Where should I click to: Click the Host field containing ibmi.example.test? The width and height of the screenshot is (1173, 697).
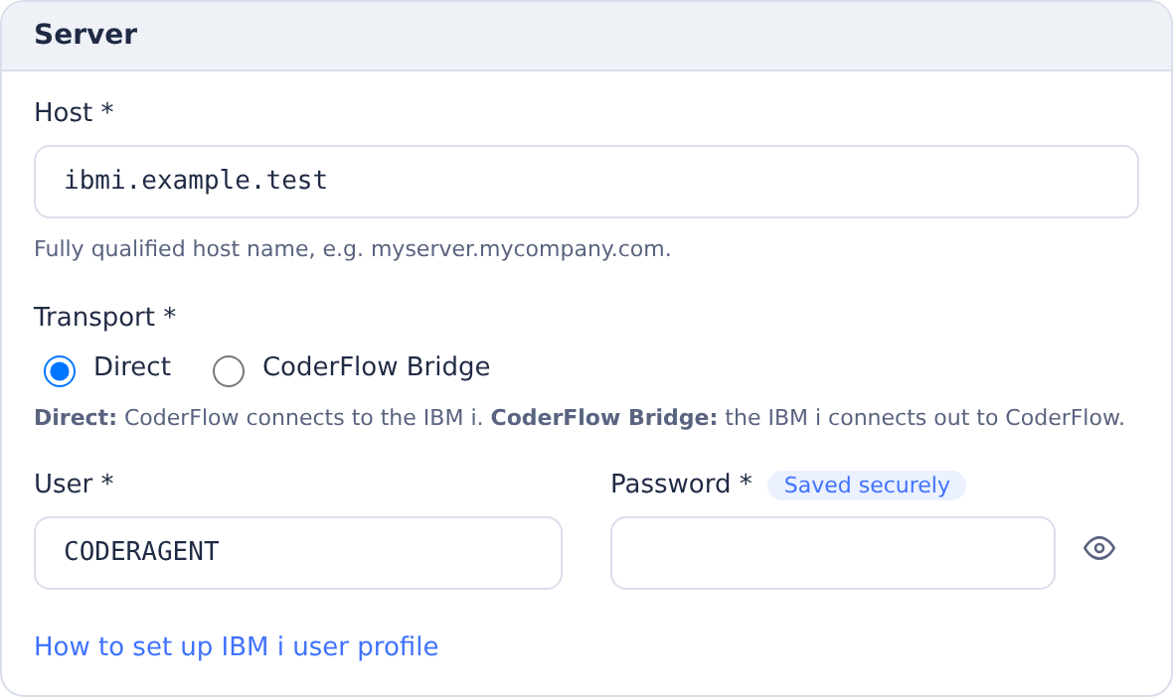(586, 182)
